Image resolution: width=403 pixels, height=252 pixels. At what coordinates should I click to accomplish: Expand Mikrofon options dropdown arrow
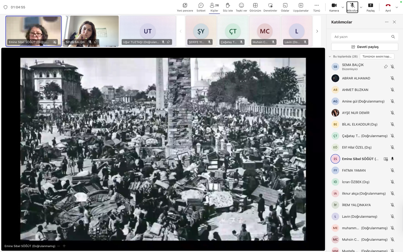(x=361, y=7)
